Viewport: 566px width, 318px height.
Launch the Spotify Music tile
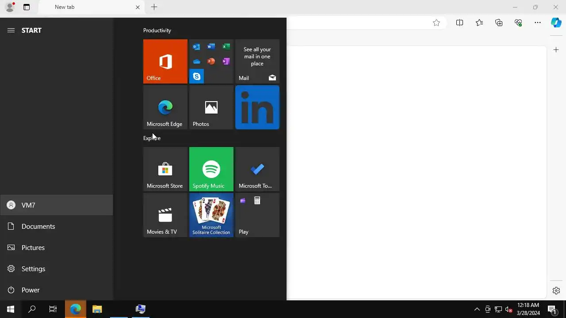click(211, 169)
